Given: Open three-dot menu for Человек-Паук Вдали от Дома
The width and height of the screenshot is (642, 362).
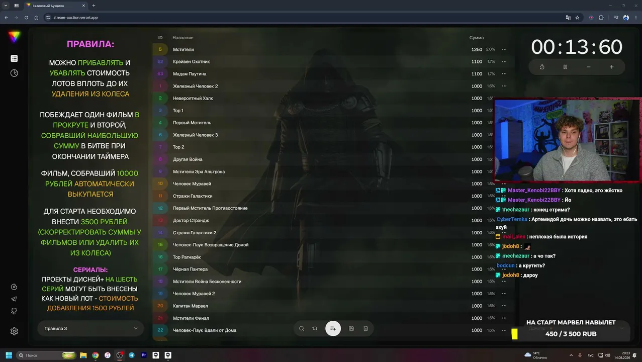Looking at the screenshot, I should tap(504, 330).
